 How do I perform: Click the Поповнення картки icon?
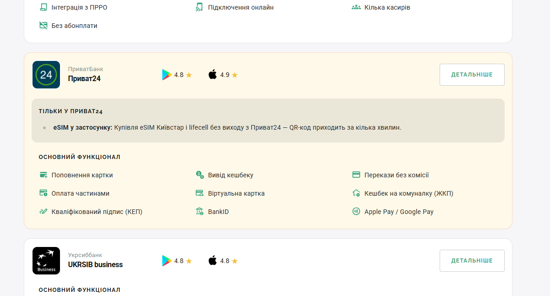click(44, 175)
